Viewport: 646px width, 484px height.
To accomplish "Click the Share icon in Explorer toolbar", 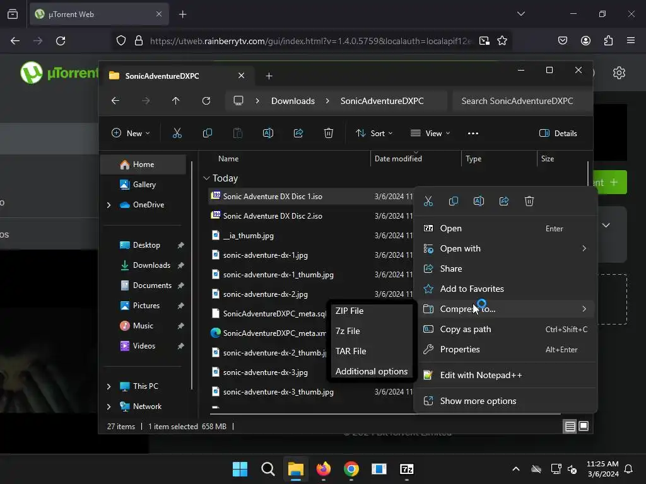I will click(x=298, y=133).
